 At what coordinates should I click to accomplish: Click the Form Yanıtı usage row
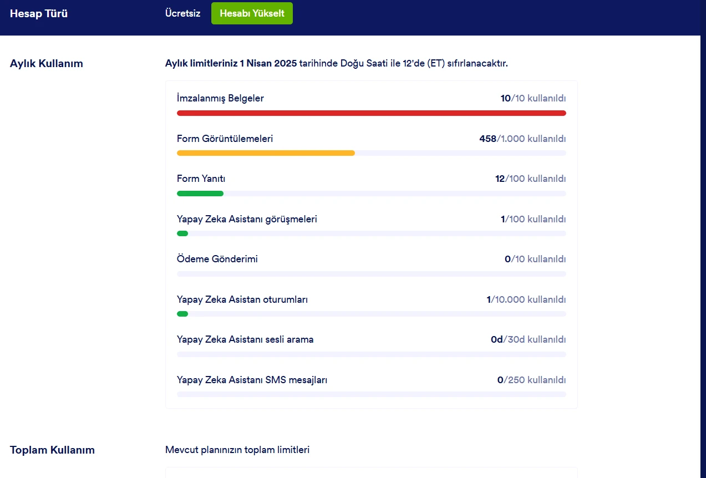201,179
